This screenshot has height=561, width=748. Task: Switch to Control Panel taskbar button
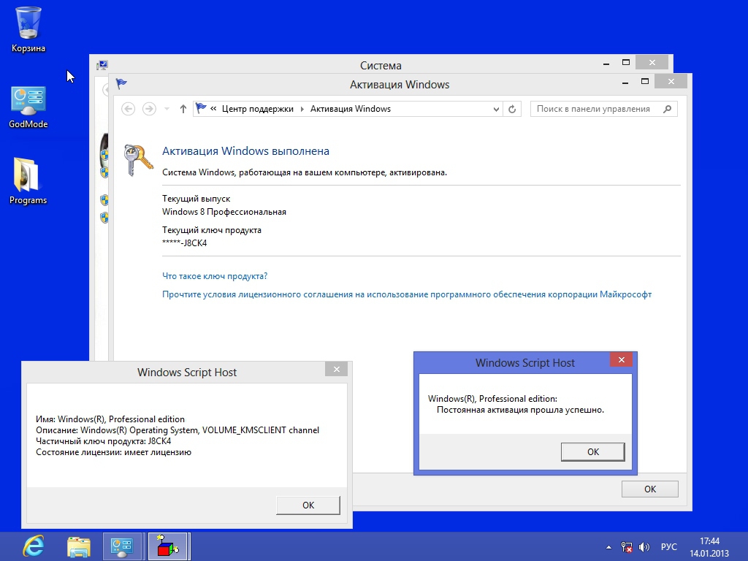(122, 546)
